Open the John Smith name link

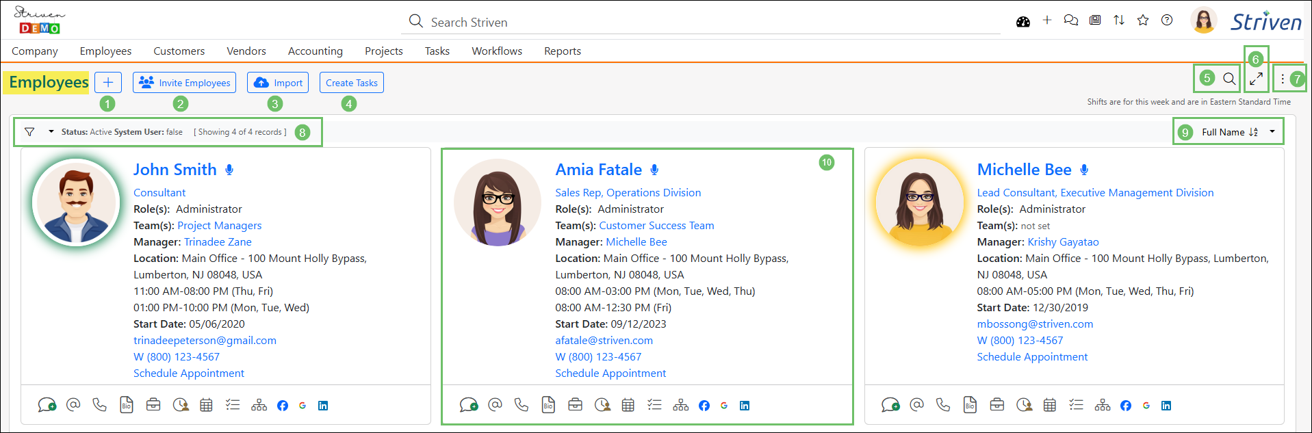[x=175, y=170]
